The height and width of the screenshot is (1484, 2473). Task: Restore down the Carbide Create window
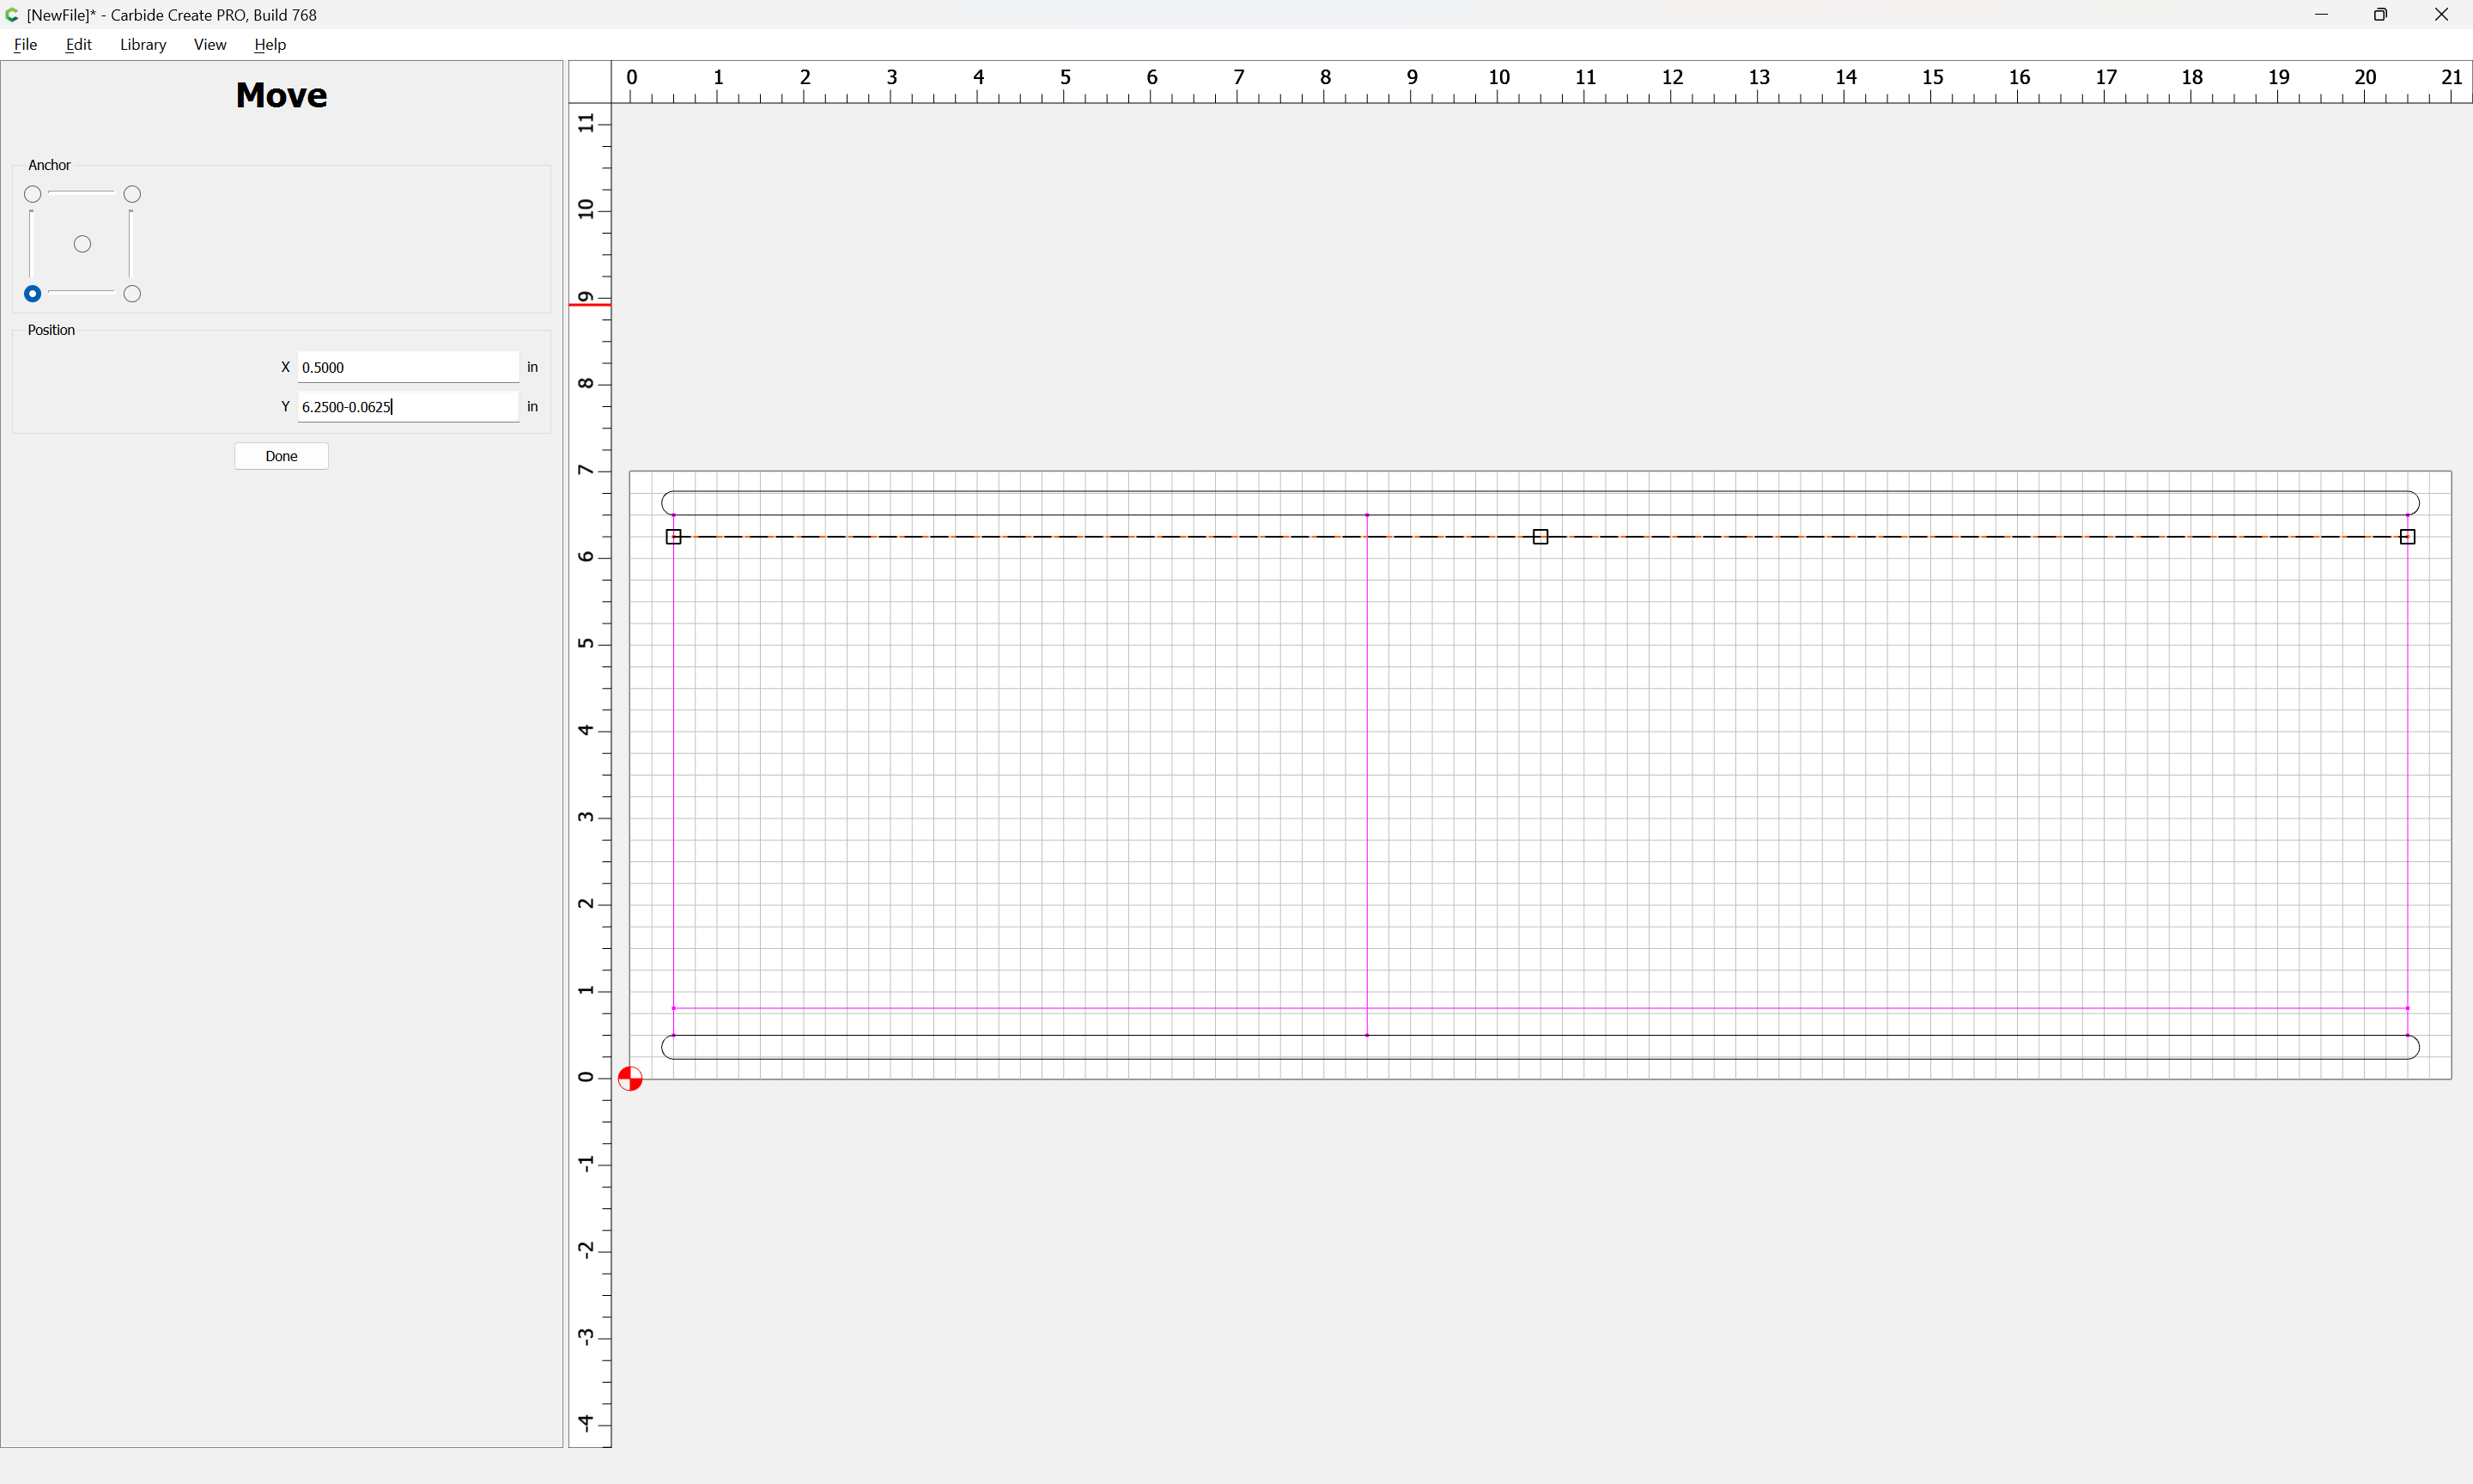[2380, 15]
